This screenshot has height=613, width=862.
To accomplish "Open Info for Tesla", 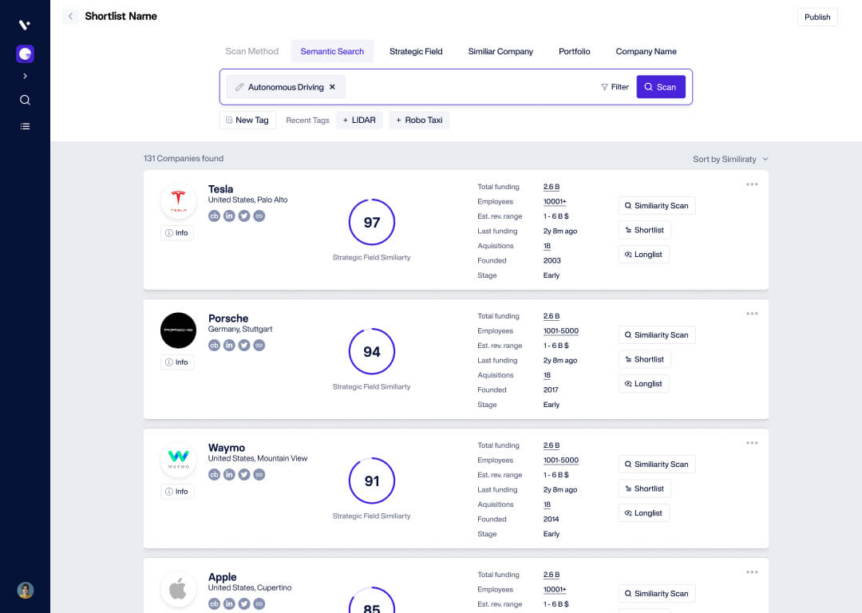I will pos(177,233).
